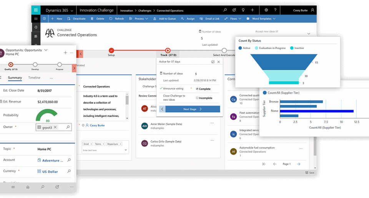The width and height of the screenshot is (369, 198).
Task: Click the Delete trash icon in toolbar
Action: coord(92,19)
